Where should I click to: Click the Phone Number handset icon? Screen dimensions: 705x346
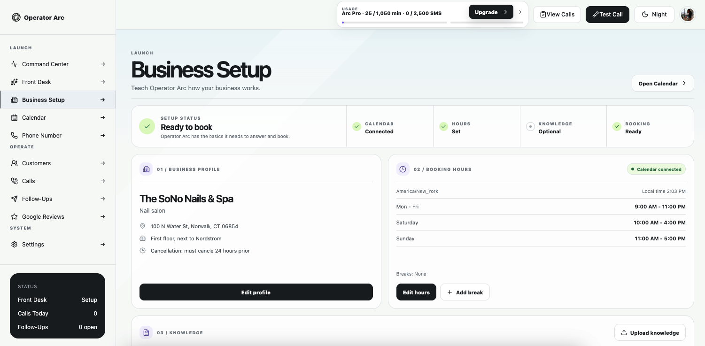[14, 135]
